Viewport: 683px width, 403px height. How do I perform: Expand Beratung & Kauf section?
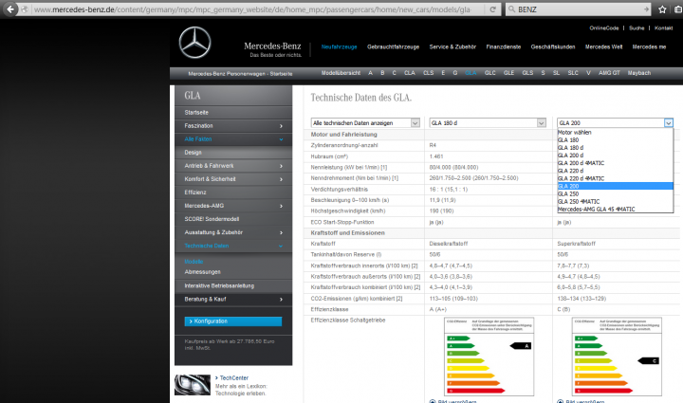point(233,300)
